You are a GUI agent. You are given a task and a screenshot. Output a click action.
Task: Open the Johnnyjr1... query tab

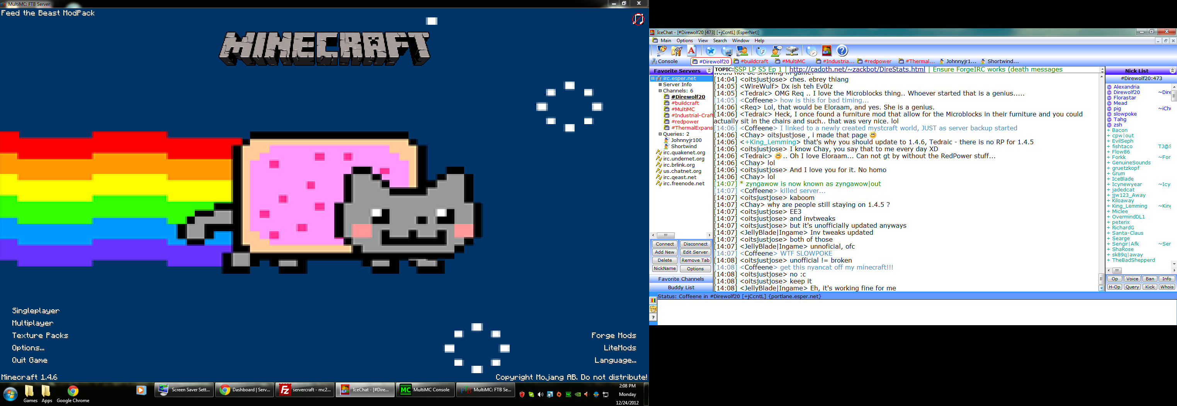[958, 61]
